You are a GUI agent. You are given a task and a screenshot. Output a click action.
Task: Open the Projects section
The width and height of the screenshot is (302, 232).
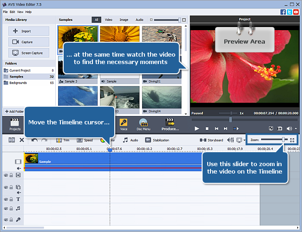coord(15,125)
